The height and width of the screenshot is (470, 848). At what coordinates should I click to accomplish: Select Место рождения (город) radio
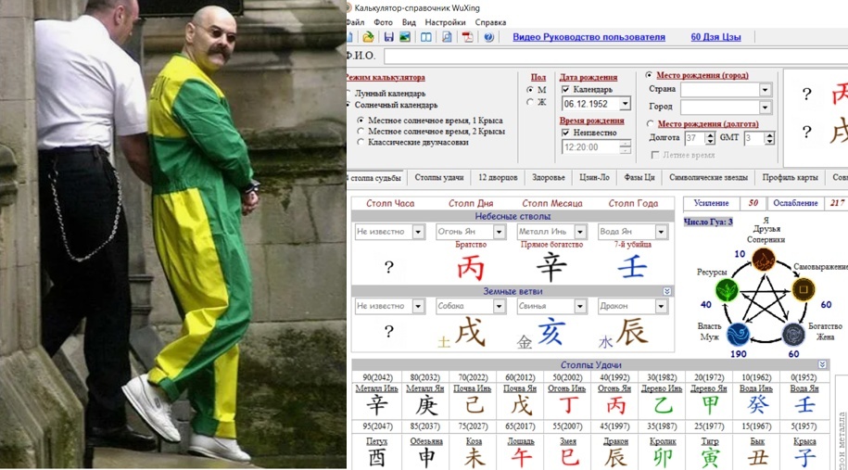pyautogui.click(x=649, y=75)
